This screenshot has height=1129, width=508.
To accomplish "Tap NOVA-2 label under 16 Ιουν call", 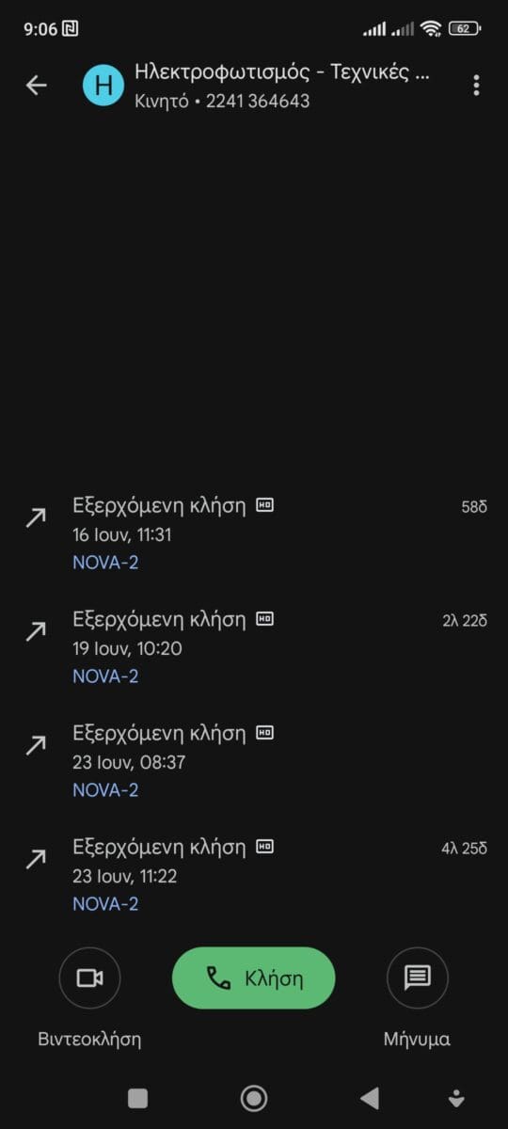I will coord(105,563).
